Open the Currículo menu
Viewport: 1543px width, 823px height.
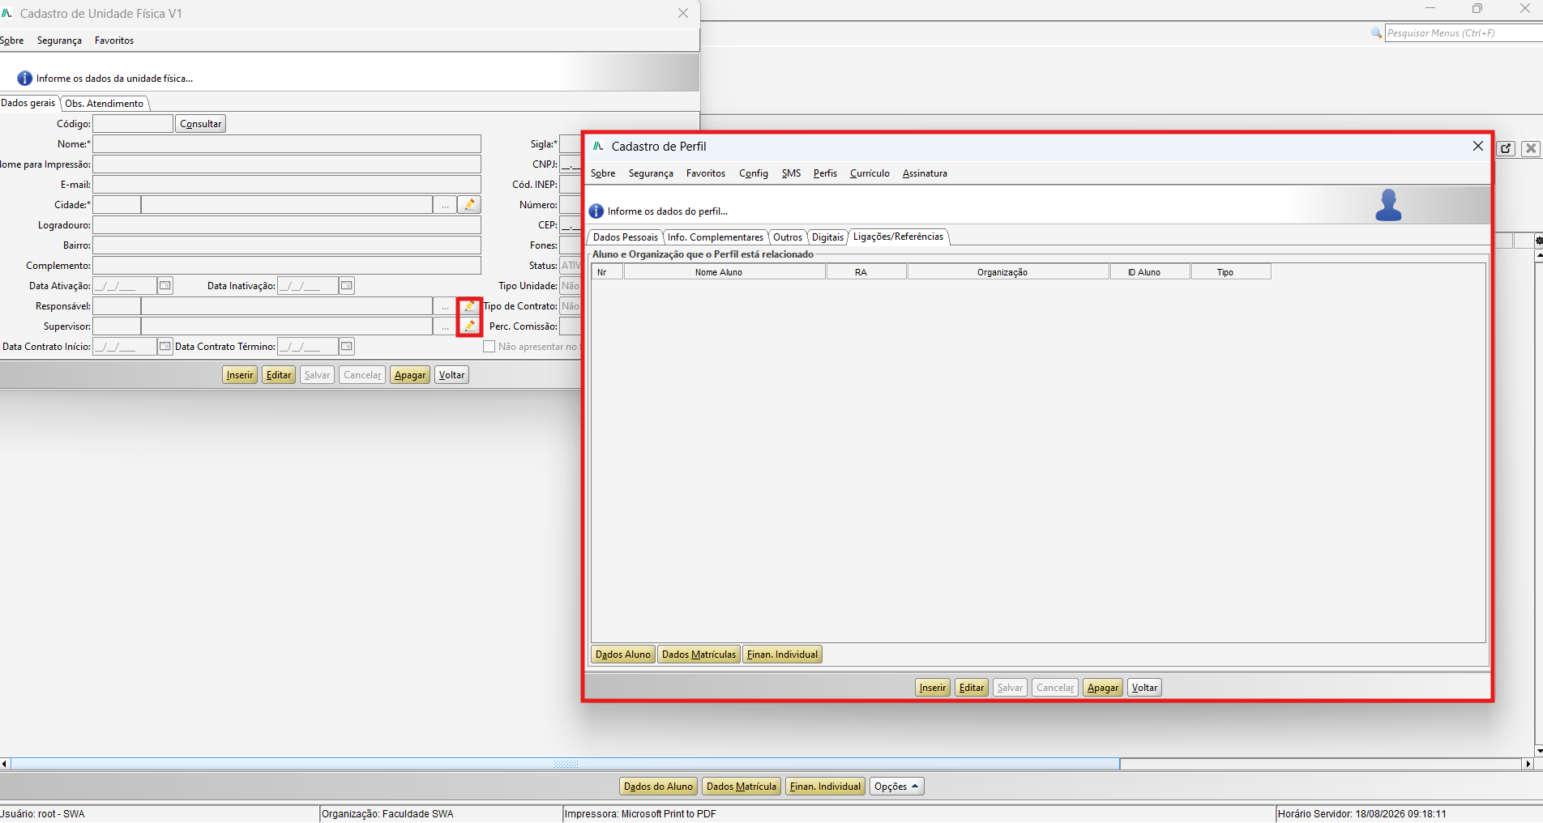(870, 173)
